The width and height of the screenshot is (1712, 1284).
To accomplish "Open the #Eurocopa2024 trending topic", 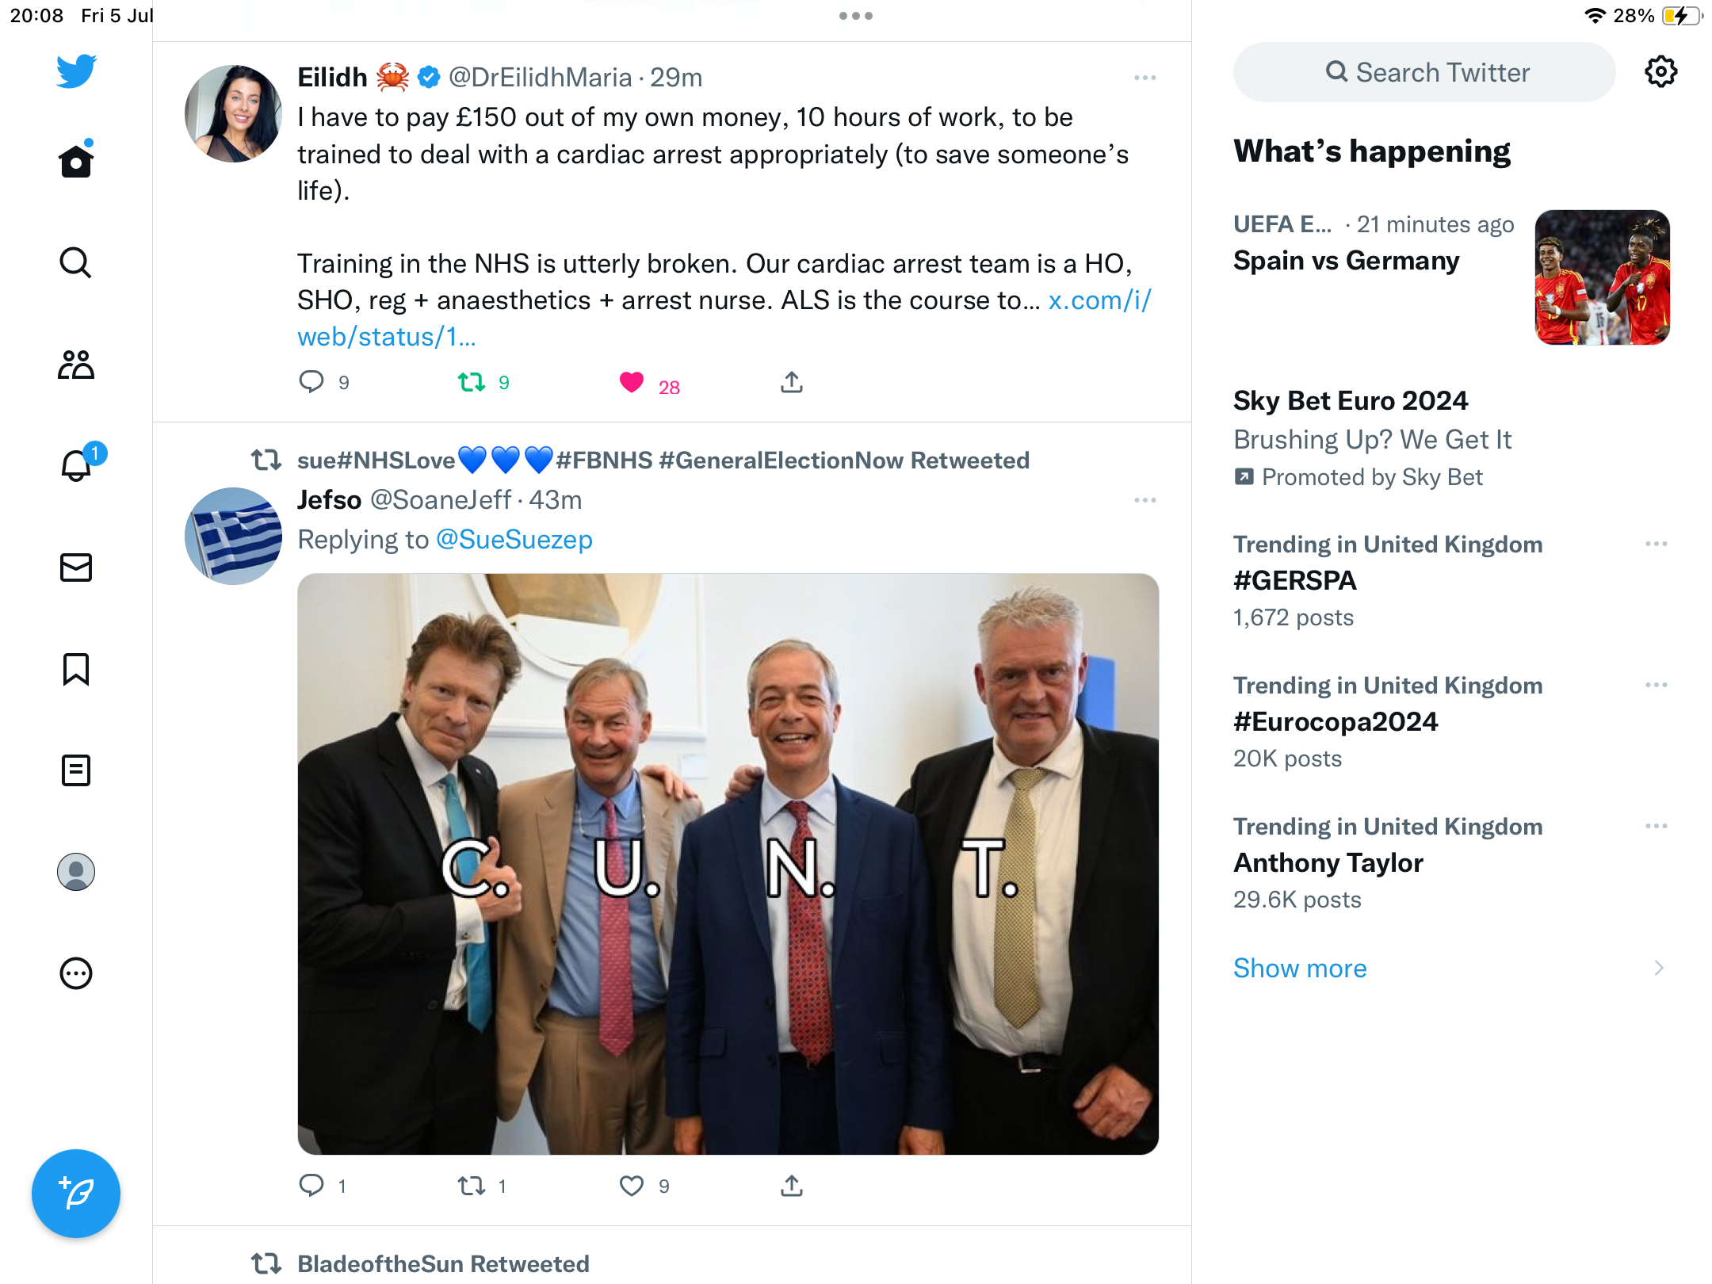I will click(1336, 722).
